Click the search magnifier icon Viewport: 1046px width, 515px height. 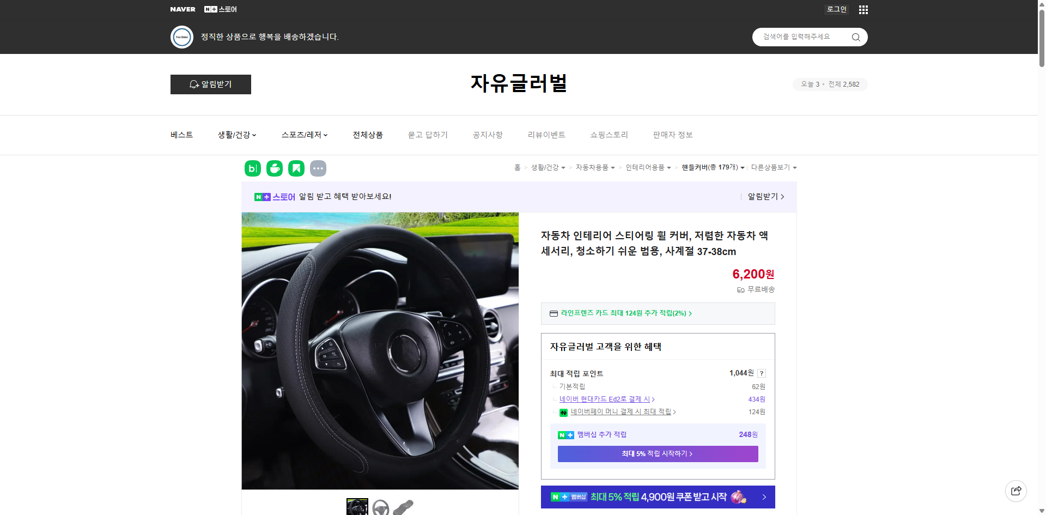(855, 37)
